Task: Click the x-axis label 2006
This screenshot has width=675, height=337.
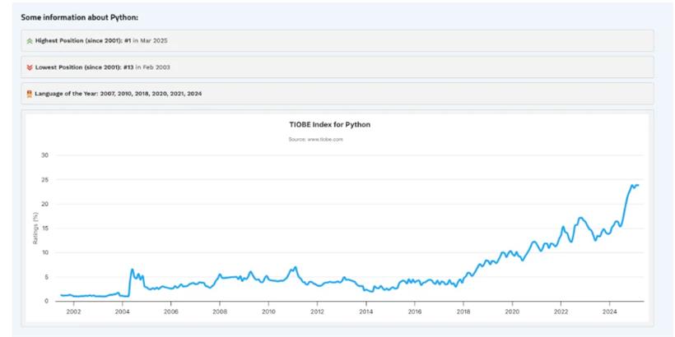Action: 171,311
